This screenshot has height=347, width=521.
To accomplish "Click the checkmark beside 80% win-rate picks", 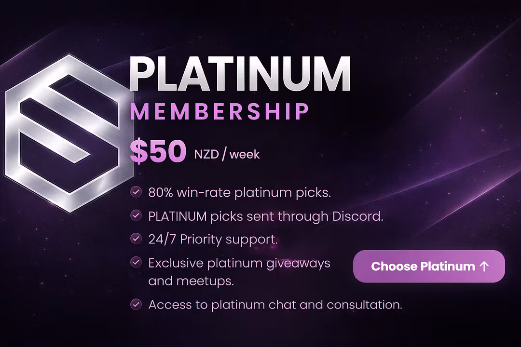I will (136, 193).
